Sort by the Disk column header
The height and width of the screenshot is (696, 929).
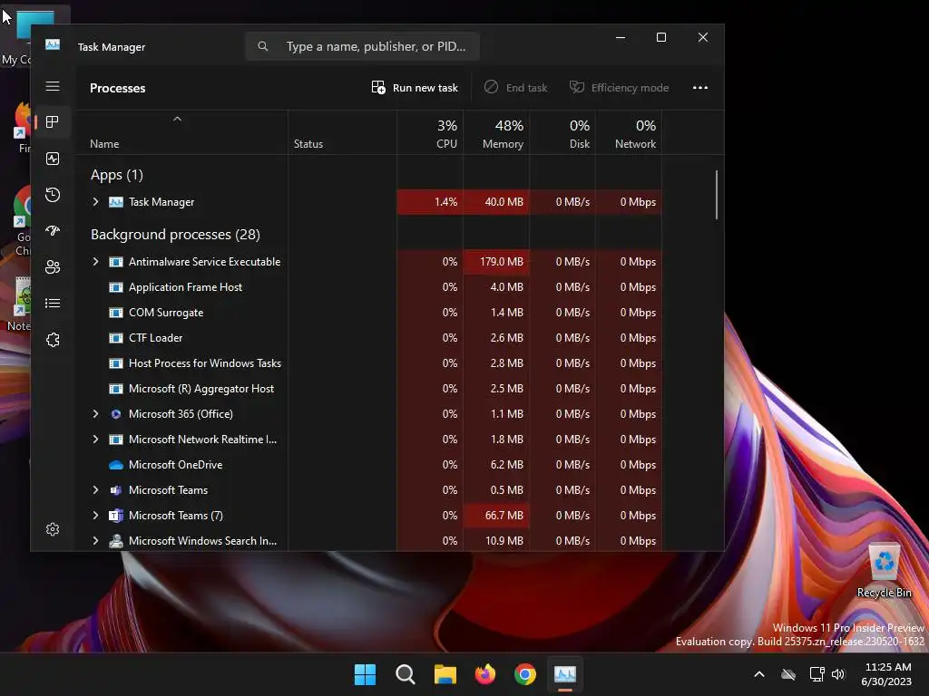point(562,134)
